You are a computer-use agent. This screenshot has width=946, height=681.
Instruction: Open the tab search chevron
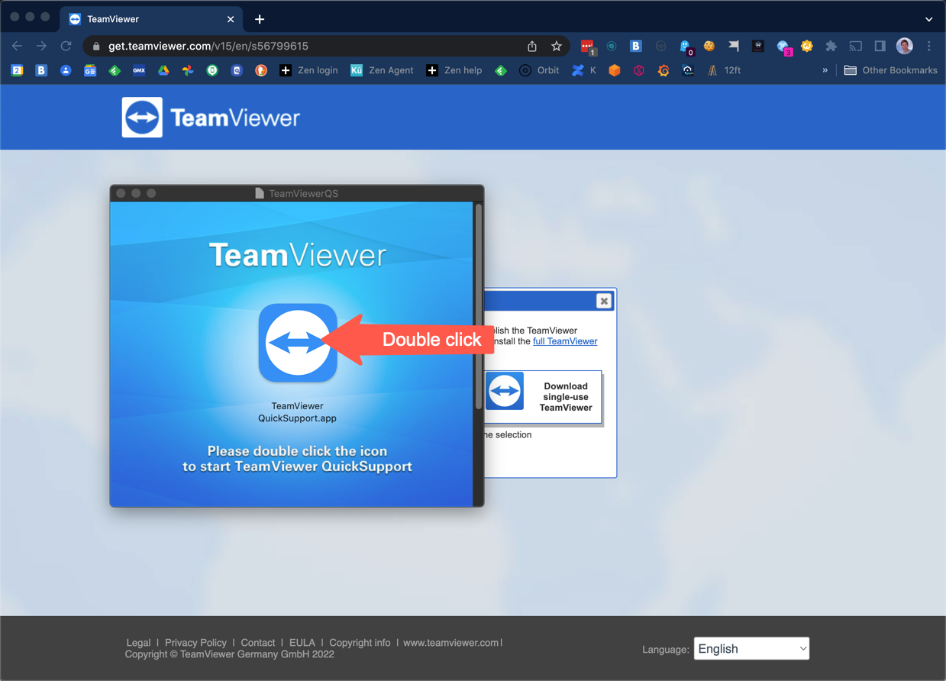coord(928,19)
